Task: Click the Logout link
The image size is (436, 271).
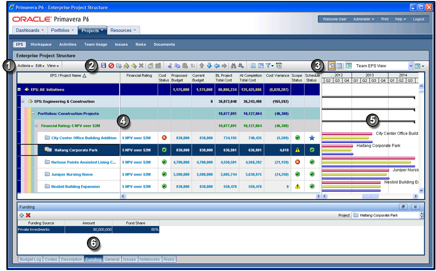Action: (418, 19)
